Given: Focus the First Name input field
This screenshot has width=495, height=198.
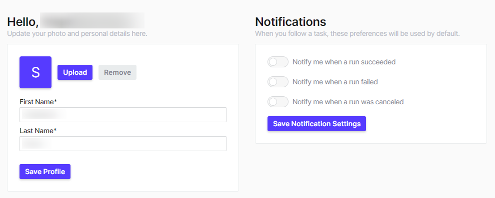Looking at the screenshot, I should click(123, 115).
